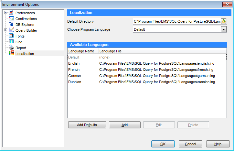
Task: Select the Confirmations page label
Action: [x=26, y=19]
